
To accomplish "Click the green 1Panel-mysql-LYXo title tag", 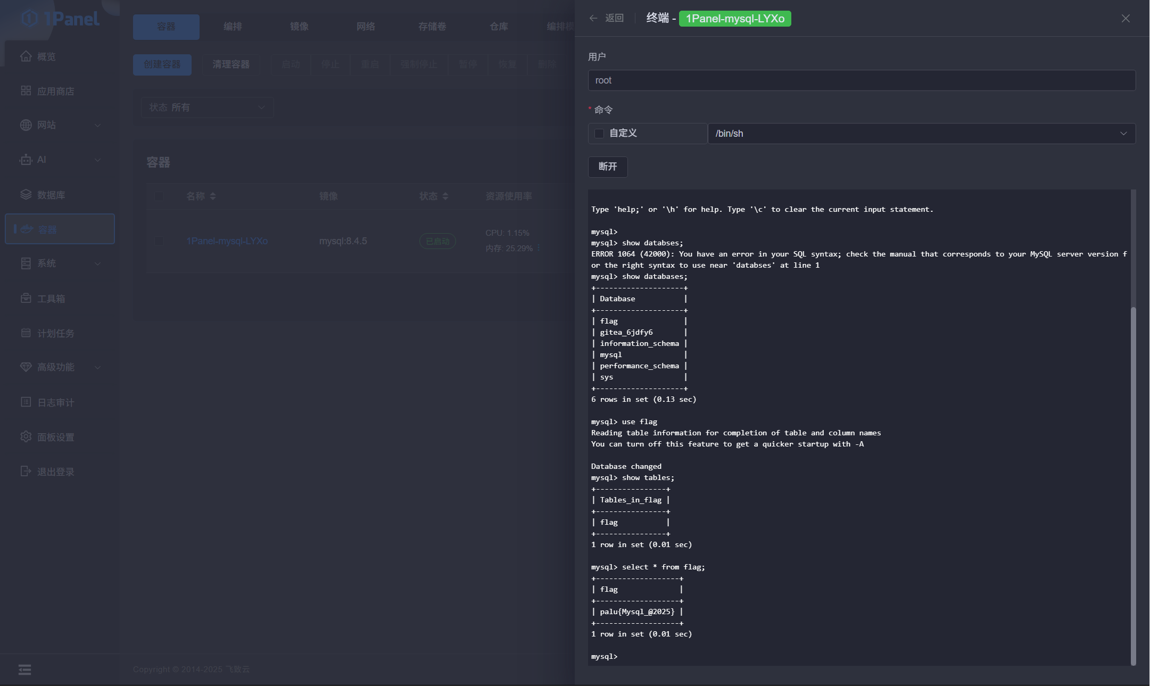I will [735, 19].
